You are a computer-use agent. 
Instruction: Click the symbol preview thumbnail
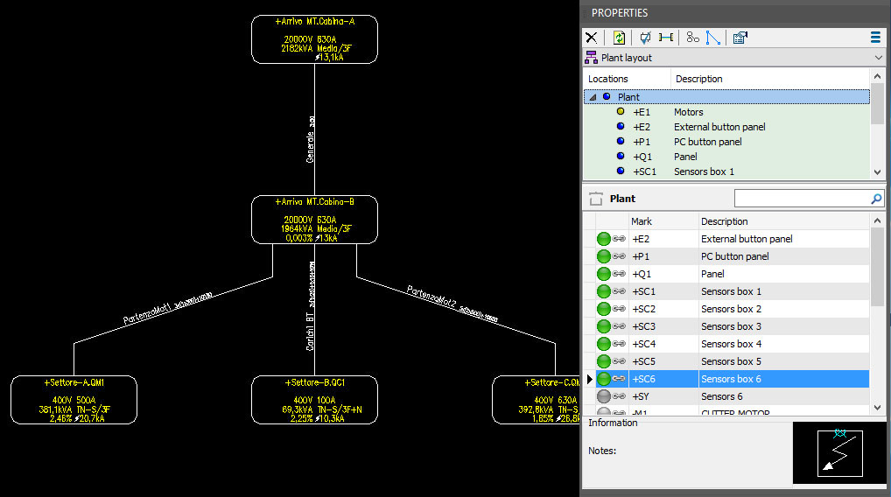pyautogui.click(x=839, y=452)
